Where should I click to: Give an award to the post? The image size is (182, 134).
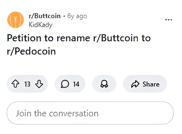coord(104,84)
